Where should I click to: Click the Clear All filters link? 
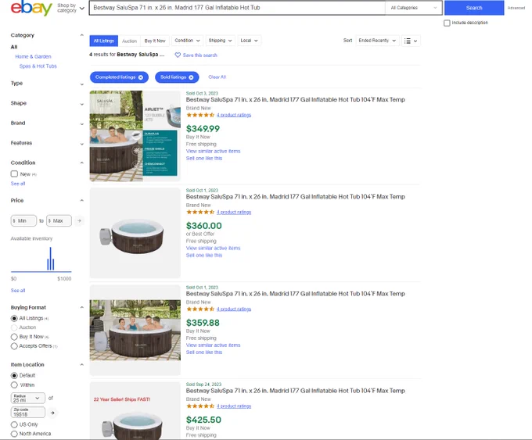tap(217, 77)
